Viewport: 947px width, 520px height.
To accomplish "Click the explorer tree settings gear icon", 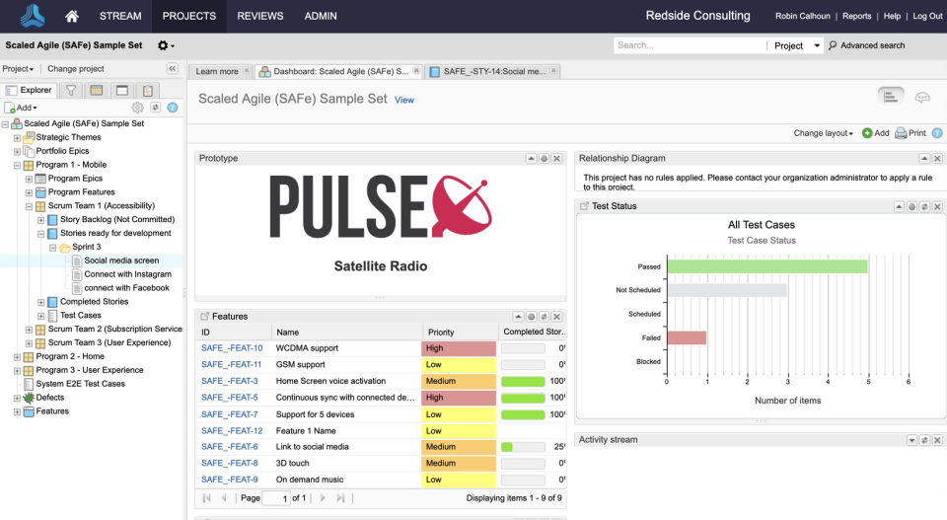I will click(138, 108).
